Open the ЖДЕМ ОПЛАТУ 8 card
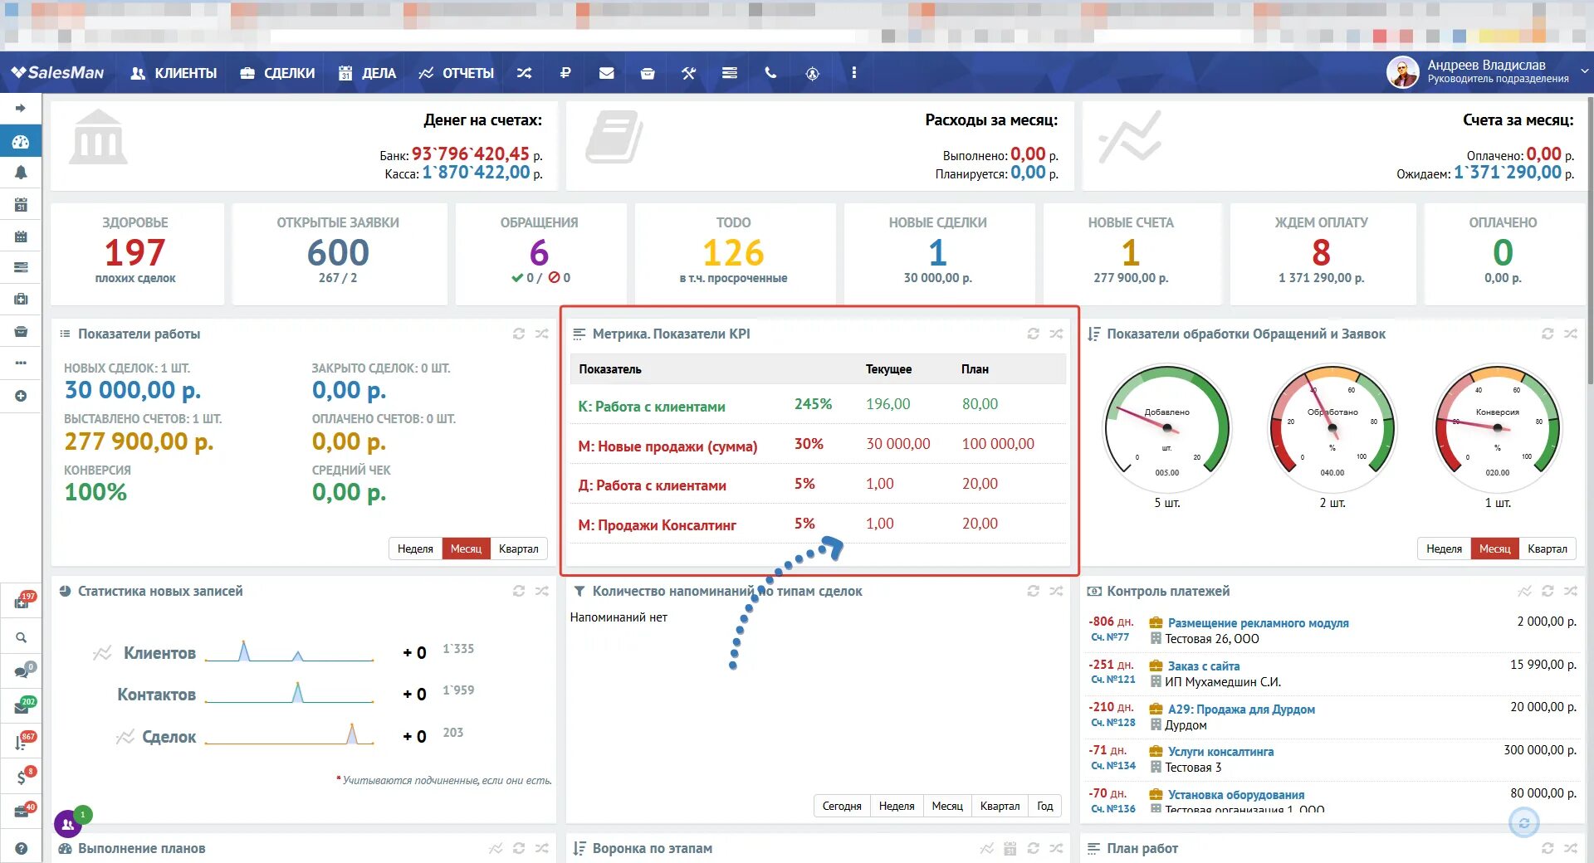The width and height of the screenshot is (1594, 863). (x=1322, y=253)
